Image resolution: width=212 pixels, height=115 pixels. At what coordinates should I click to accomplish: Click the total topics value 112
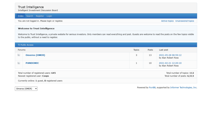pos(192,73)
